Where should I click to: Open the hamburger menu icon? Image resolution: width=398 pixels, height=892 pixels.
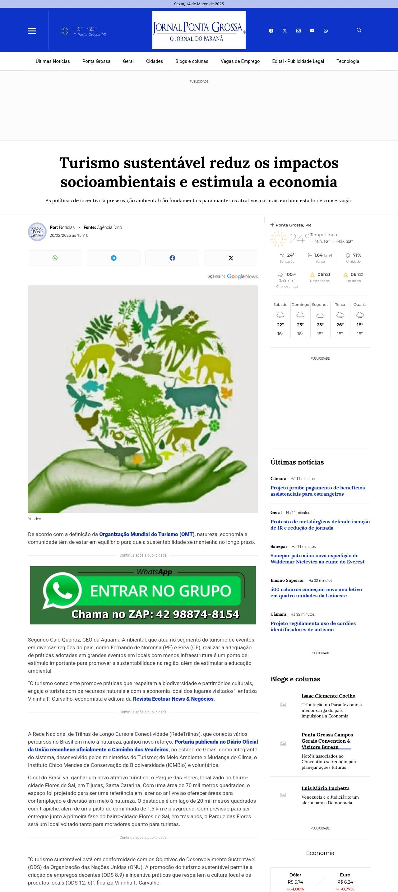click(32, 31)
